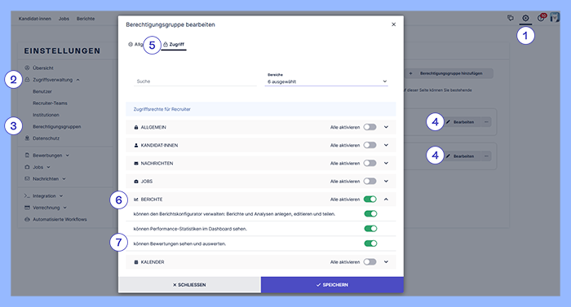Open Berechtigungsgruppen in the sidebar

[57, 126]
